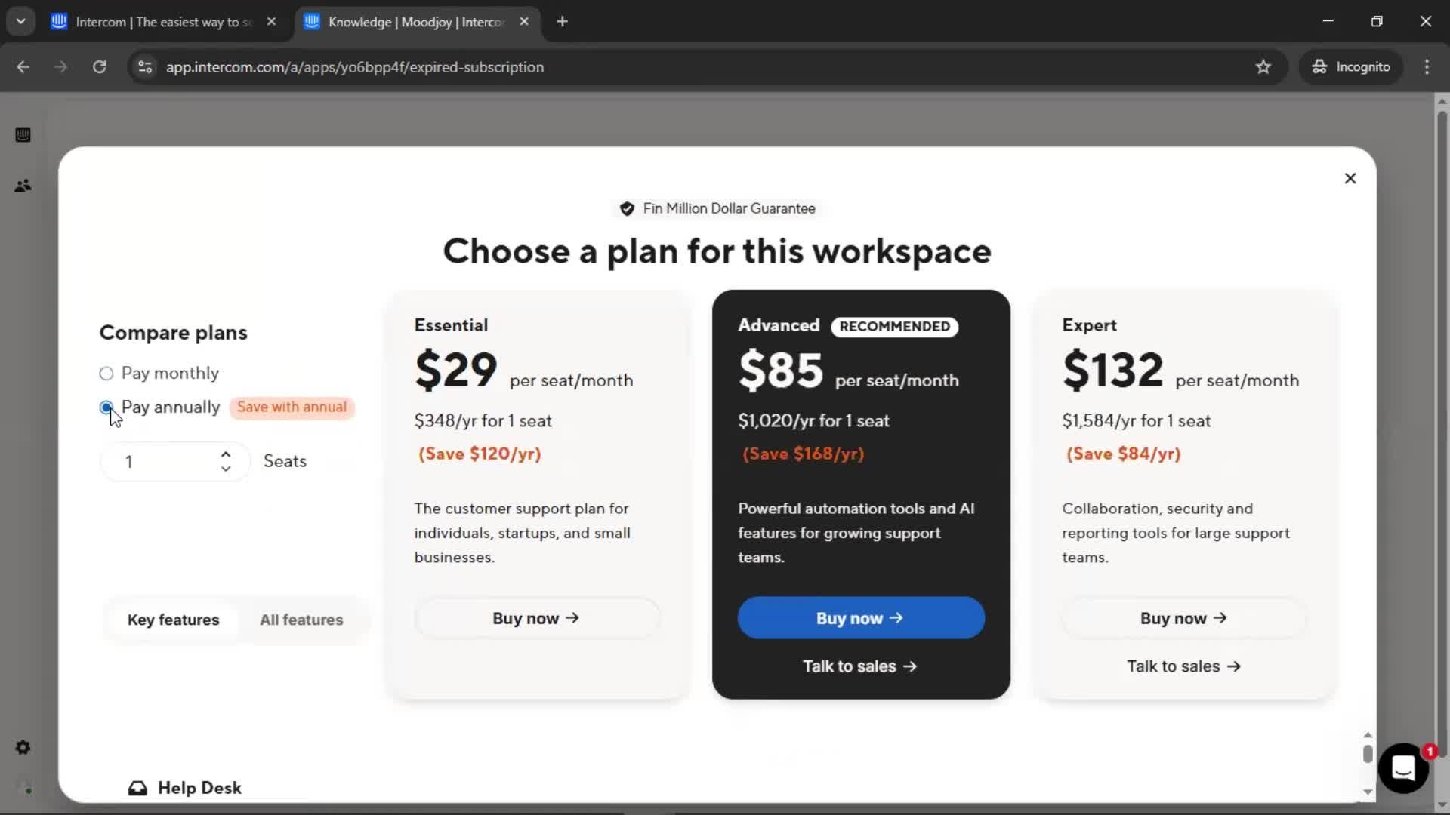Click the Fin Million Dollar Guarantee shield icon
This screenshot has width=1450, height=815.
coord(627,209)
